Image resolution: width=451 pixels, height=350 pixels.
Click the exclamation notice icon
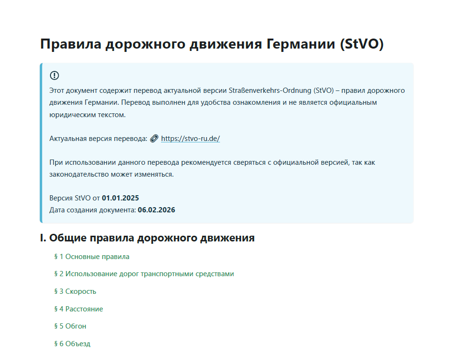(54, 75)
